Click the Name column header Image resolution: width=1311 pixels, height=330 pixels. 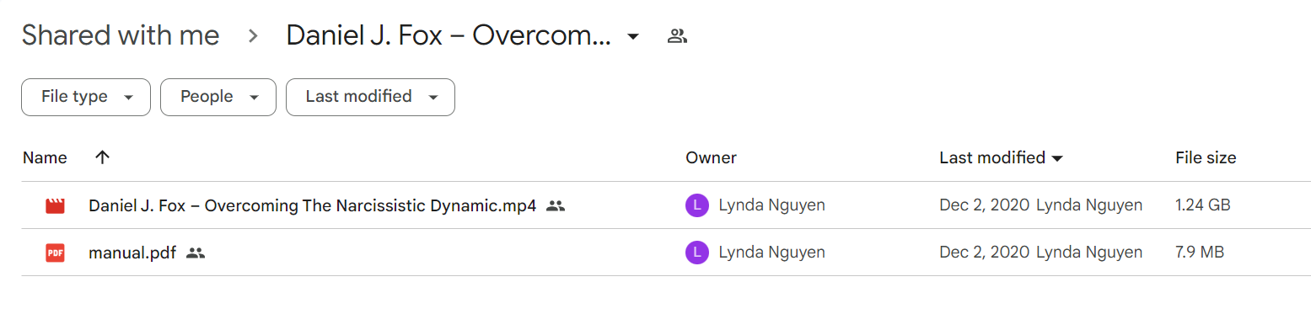click(45, 157)
